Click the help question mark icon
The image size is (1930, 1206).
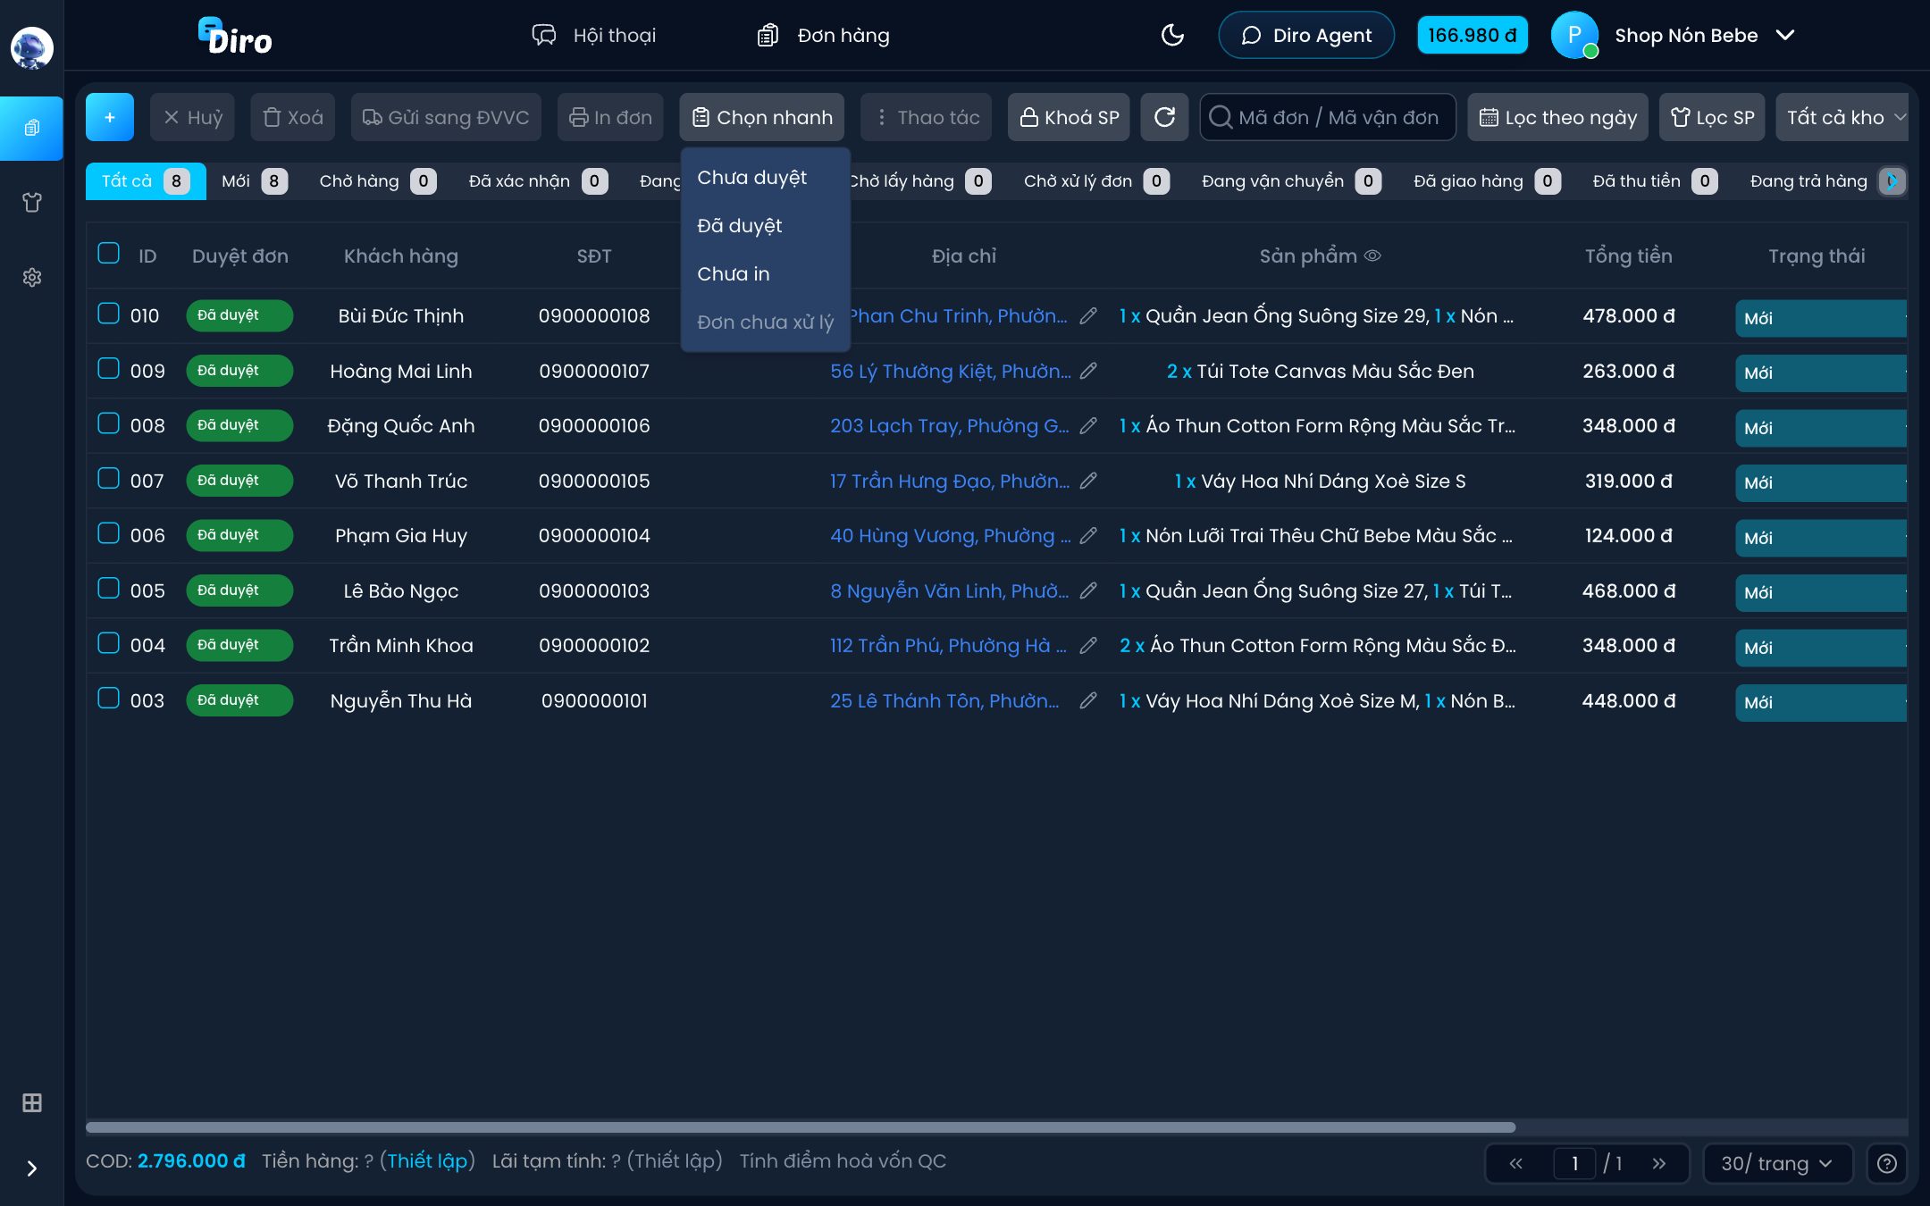point(1887,1163)
